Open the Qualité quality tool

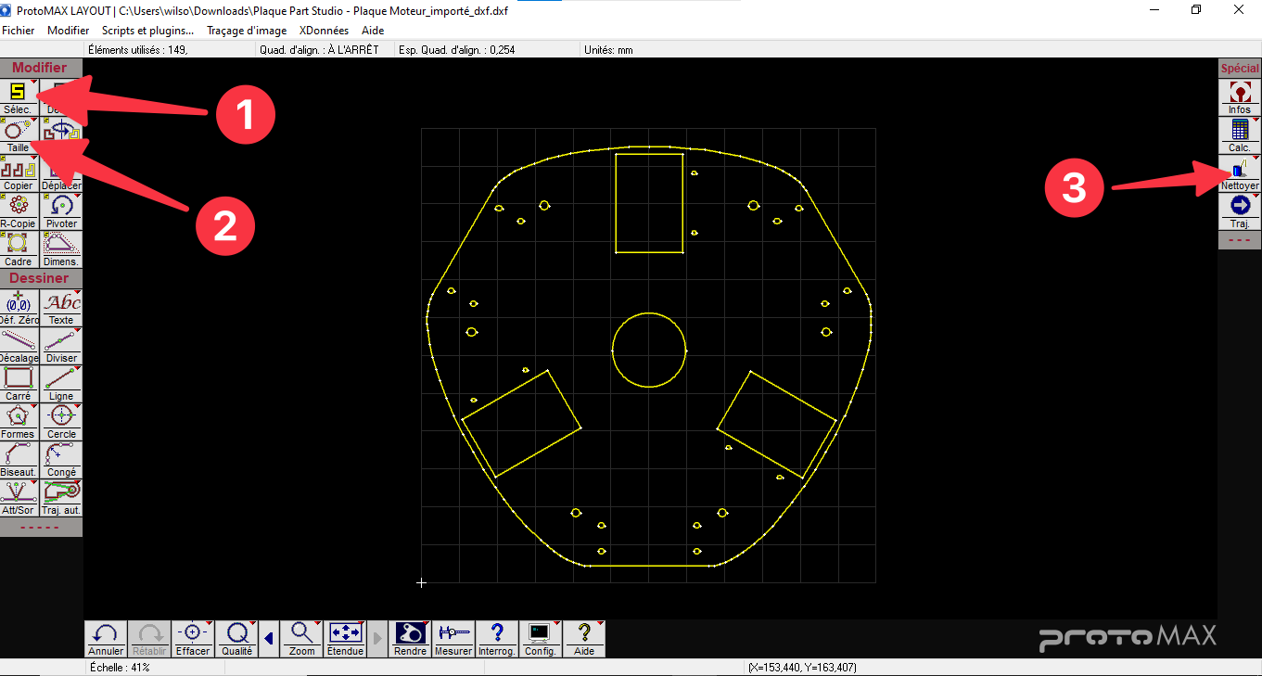pos(237,639)
